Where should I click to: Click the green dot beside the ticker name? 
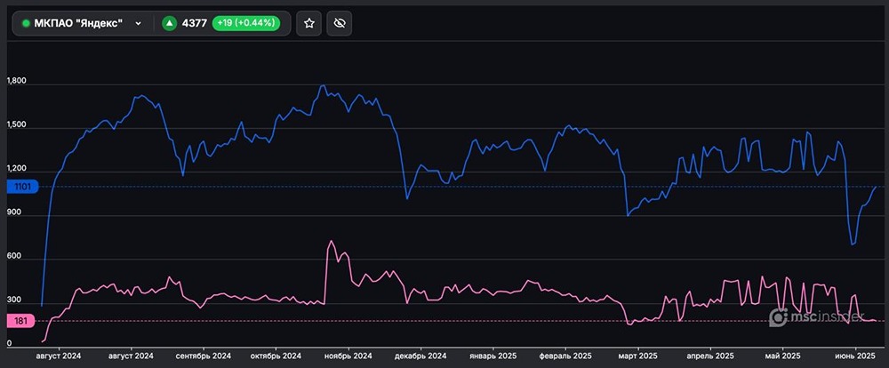tap(26, 24)
